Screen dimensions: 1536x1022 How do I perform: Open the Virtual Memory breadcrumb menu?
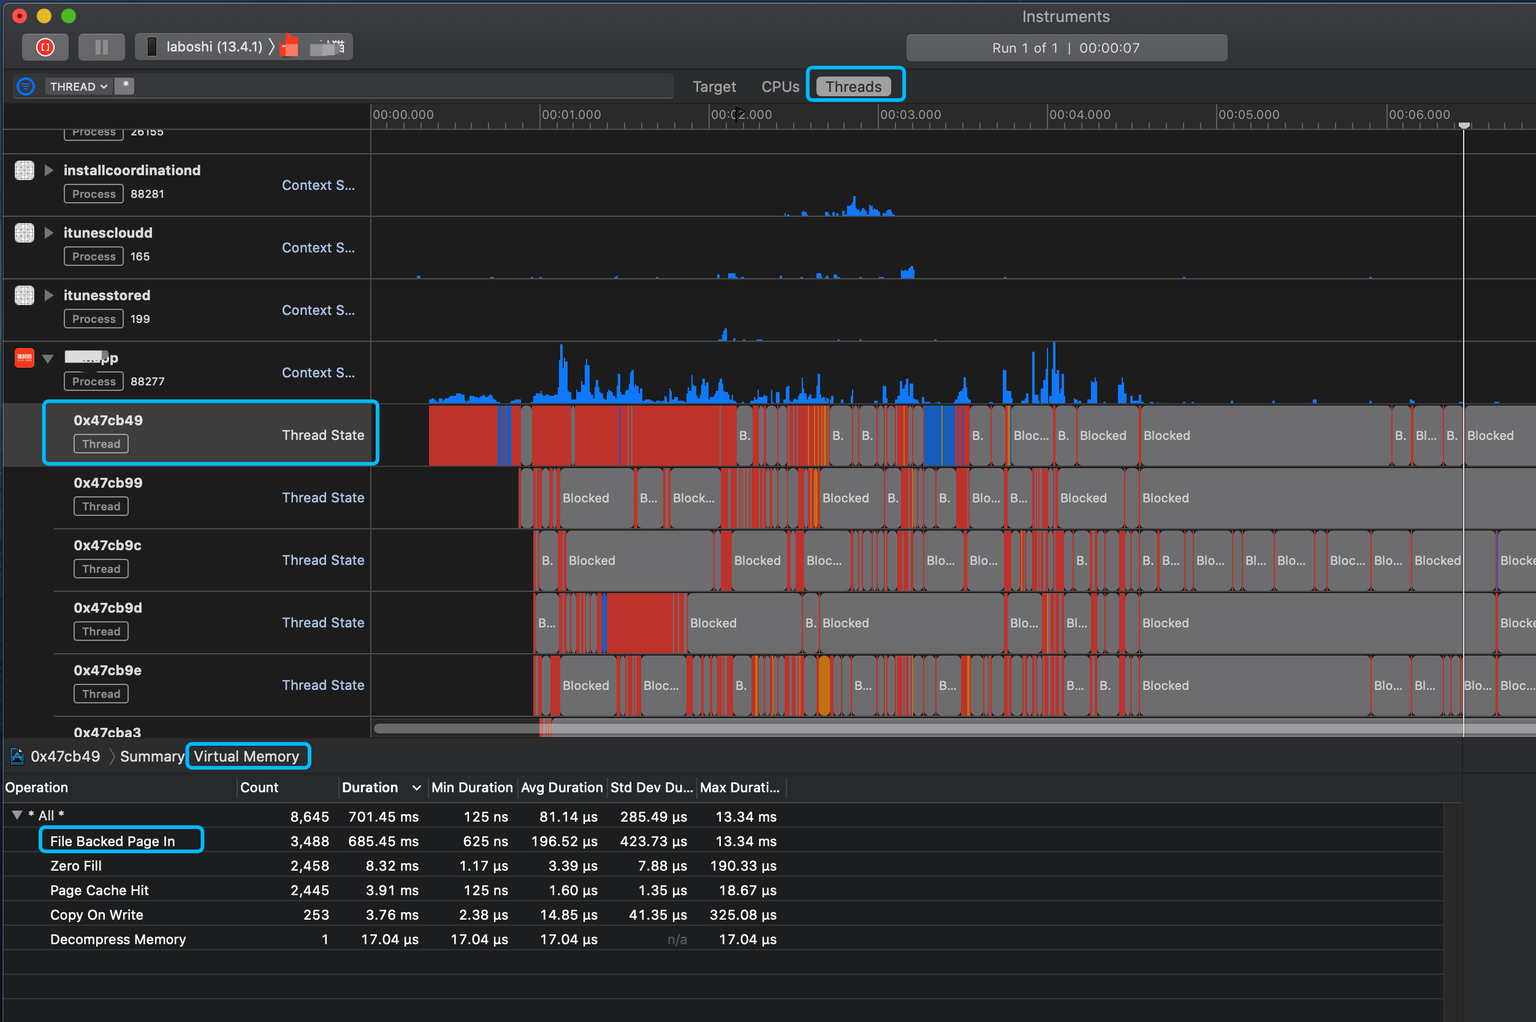coord(246,756)
